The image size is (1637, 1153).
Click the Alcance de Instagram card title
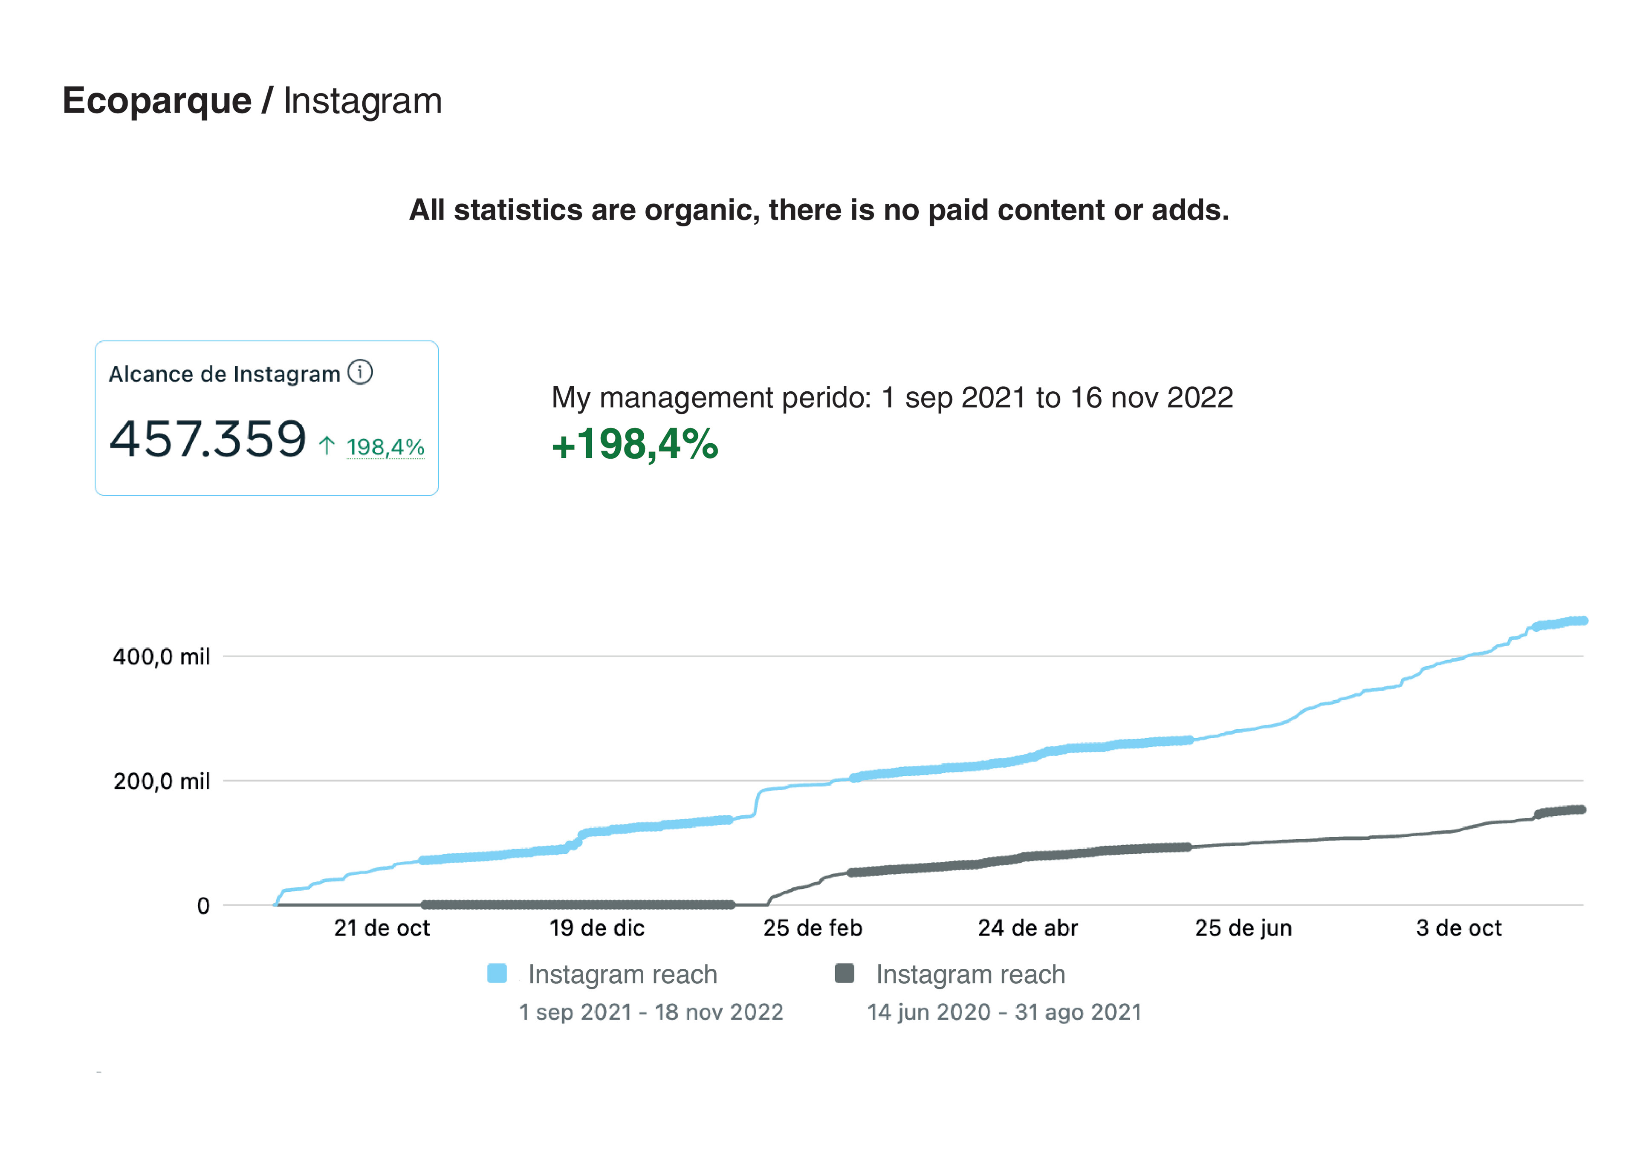point(224,374)
